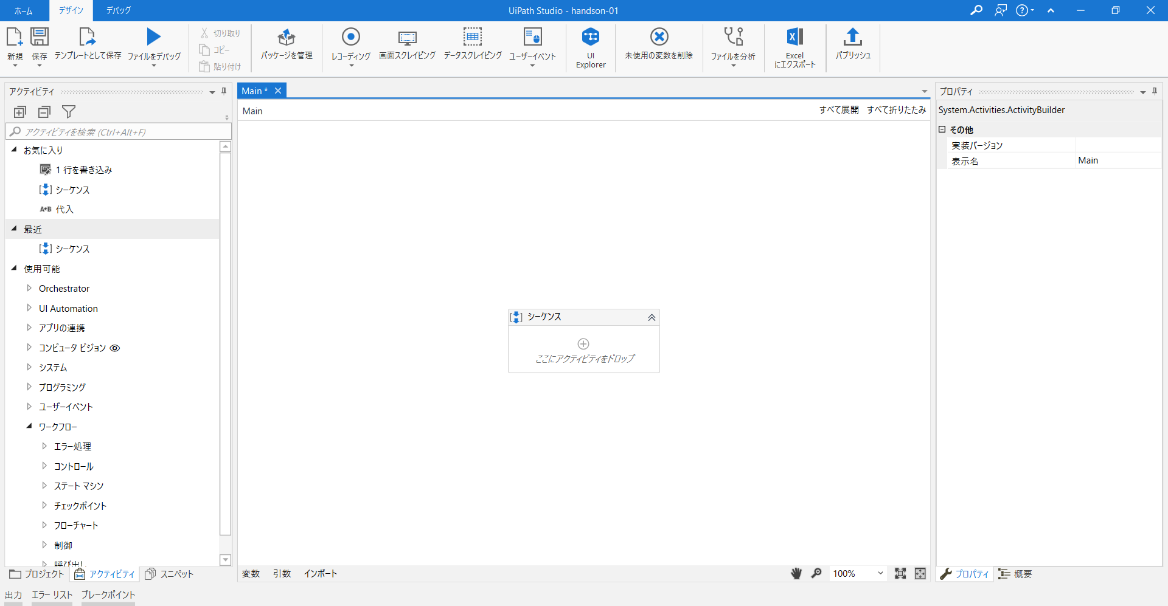
Task: Click 切り取り (Cut) in the ribbon
Action: pos(220,33)
